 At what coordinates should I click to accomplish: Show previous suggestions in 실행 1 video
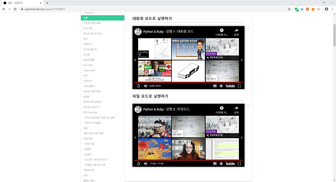135,60
